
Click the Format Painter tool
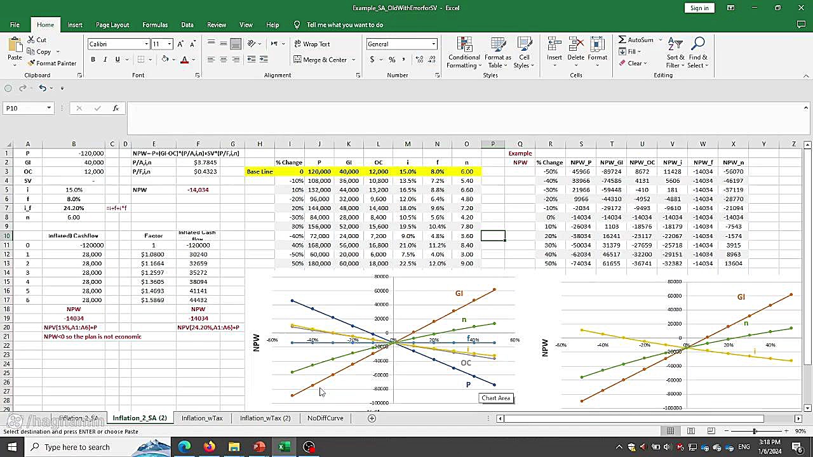tap(52, 63)
